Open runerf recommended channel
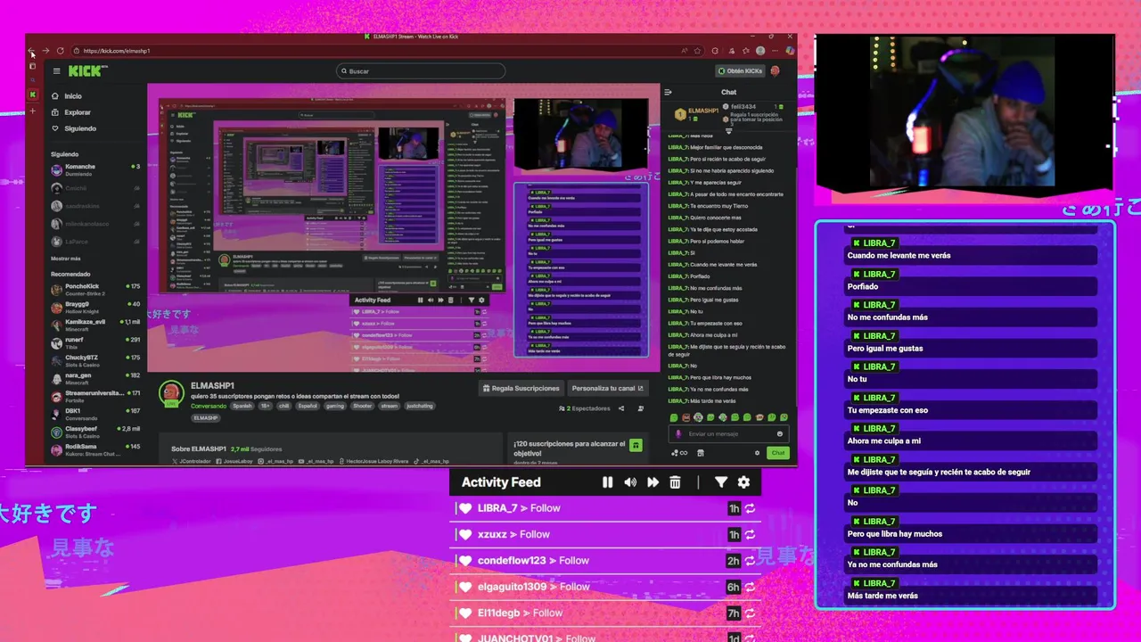Image resolution: width=1141 pixels, height=642 pixels. click(x=96, y=342)
